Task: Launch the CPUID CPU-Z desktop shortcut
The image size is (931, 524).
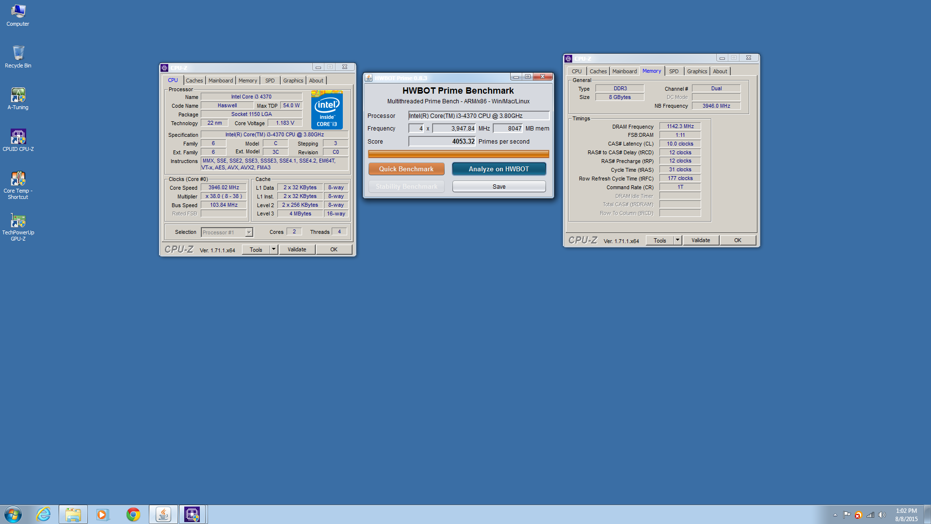Action: pos(18,140)
